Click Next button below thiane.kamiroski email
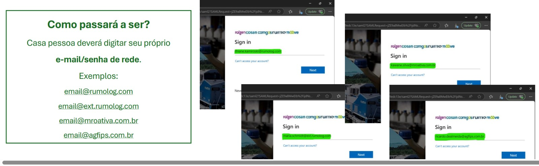This screenshot has height=166, width=539. click(x=313, y=70)
